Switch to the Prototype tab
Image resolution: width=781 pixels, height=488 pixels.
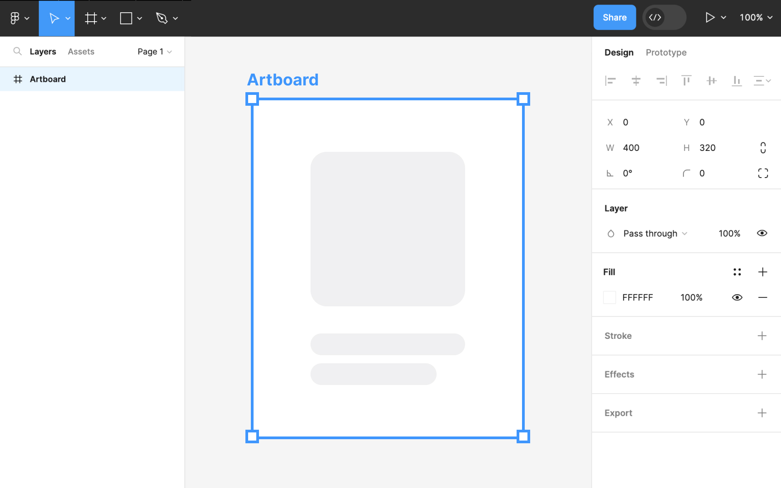(666, 52)
